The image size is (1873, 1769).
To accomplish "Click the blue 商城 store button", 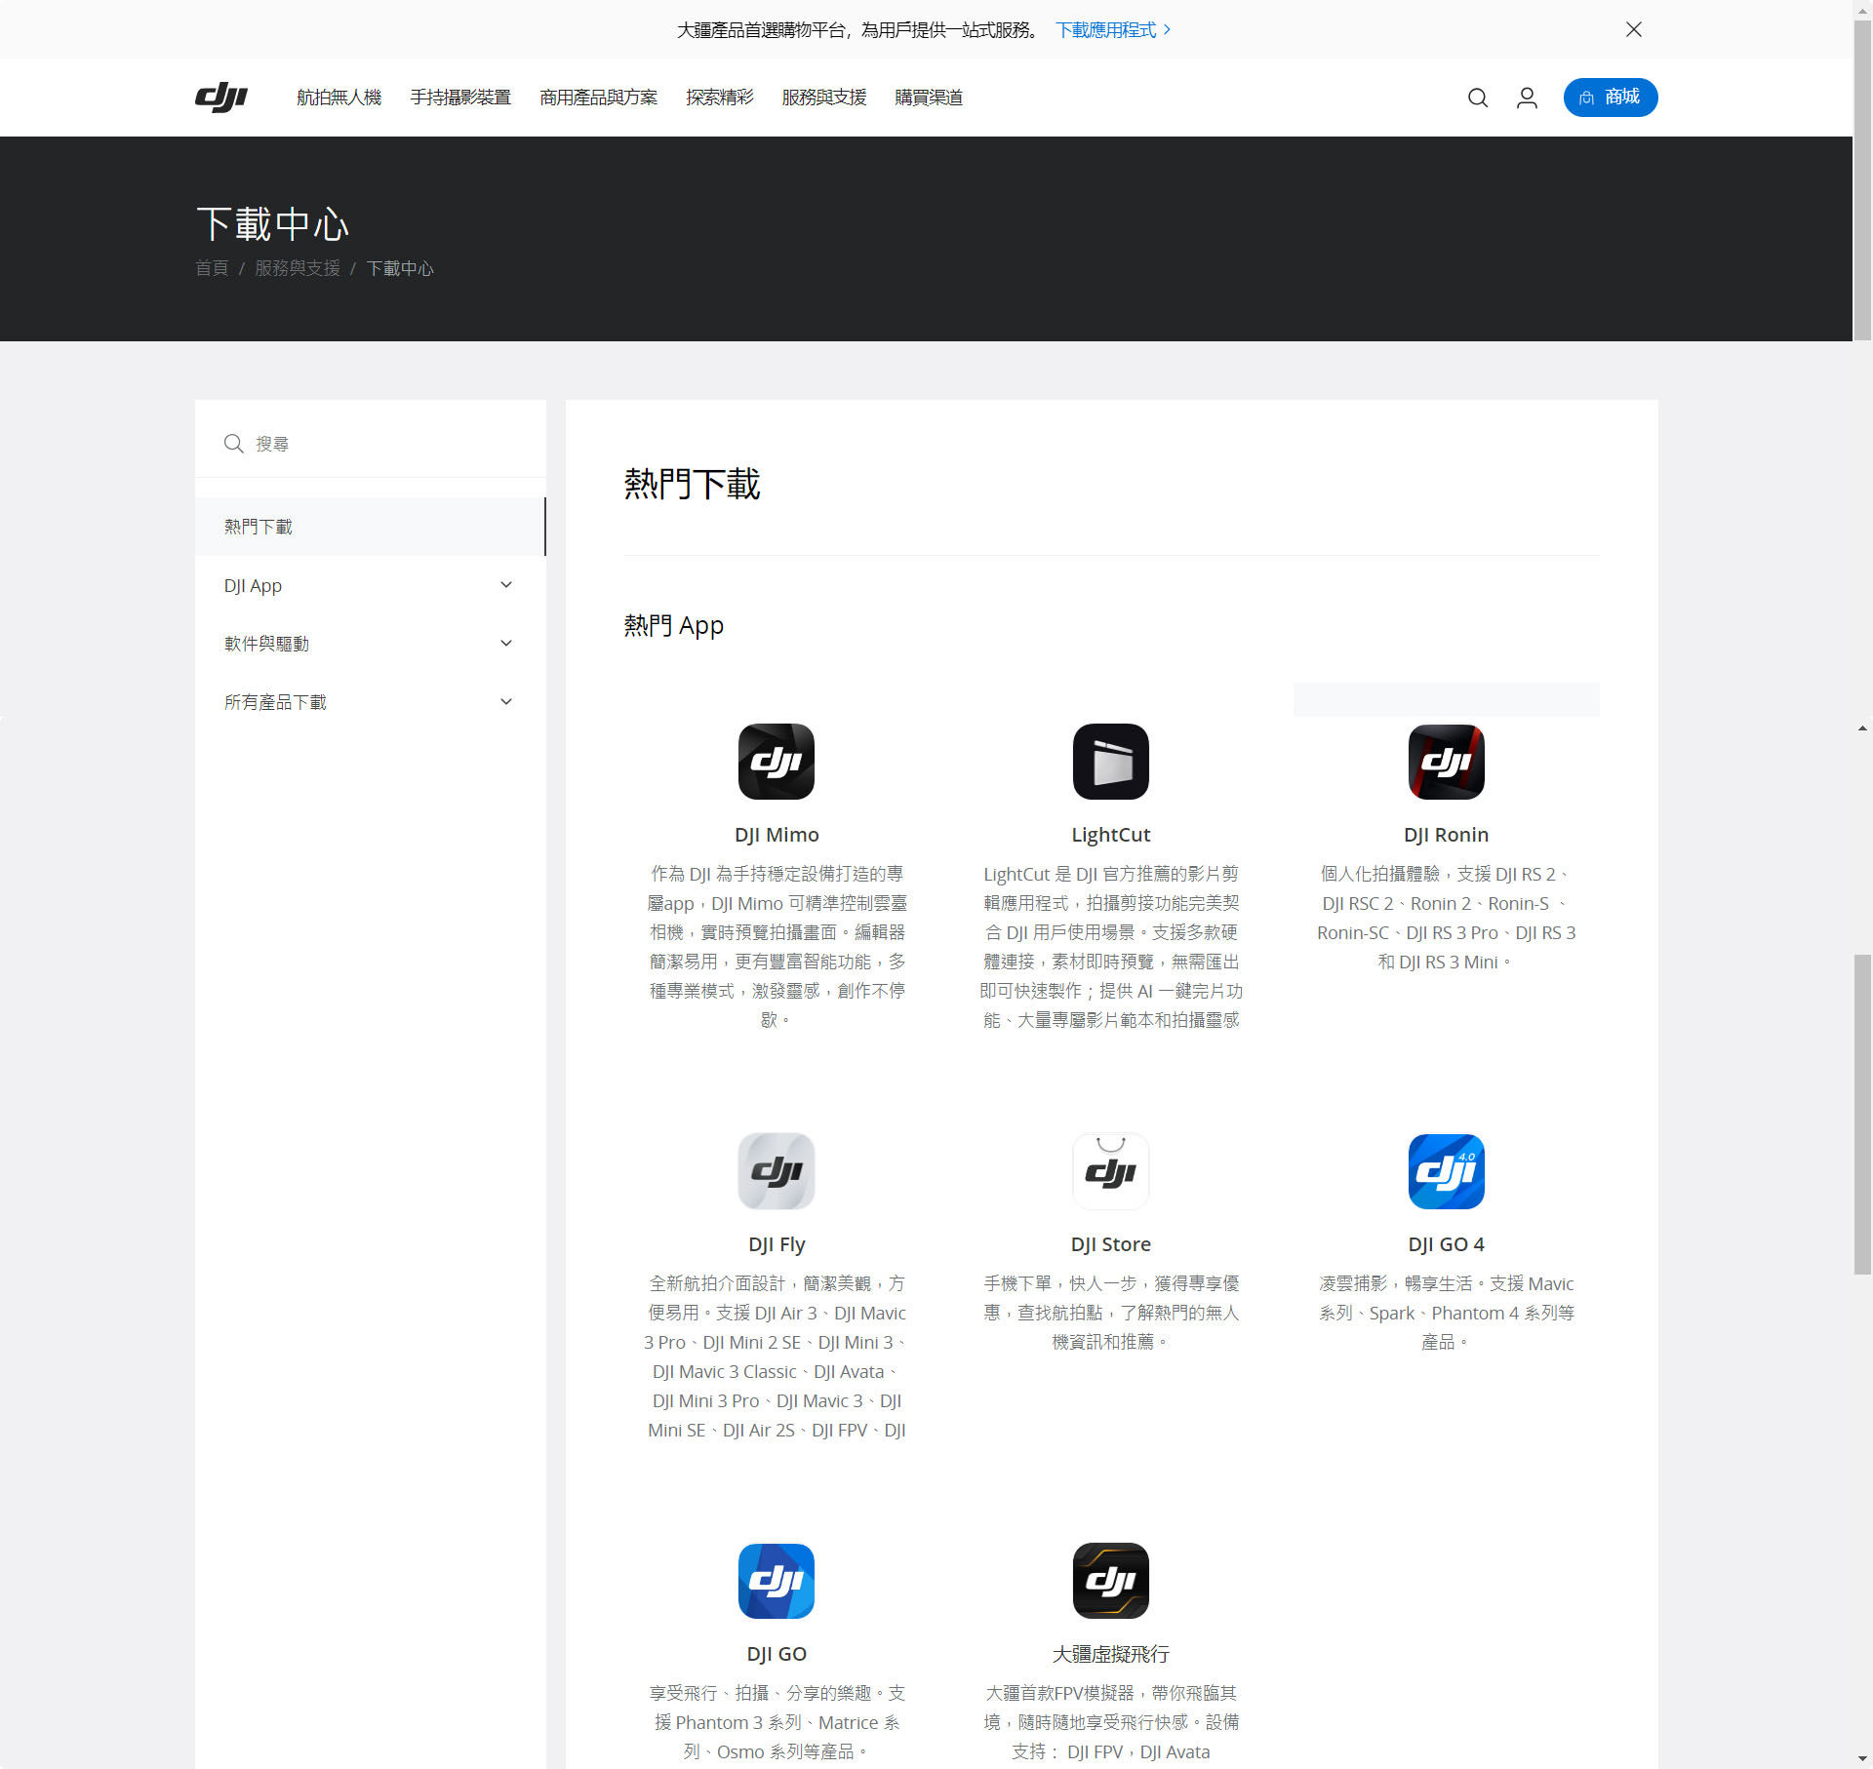I will 1610,98.
